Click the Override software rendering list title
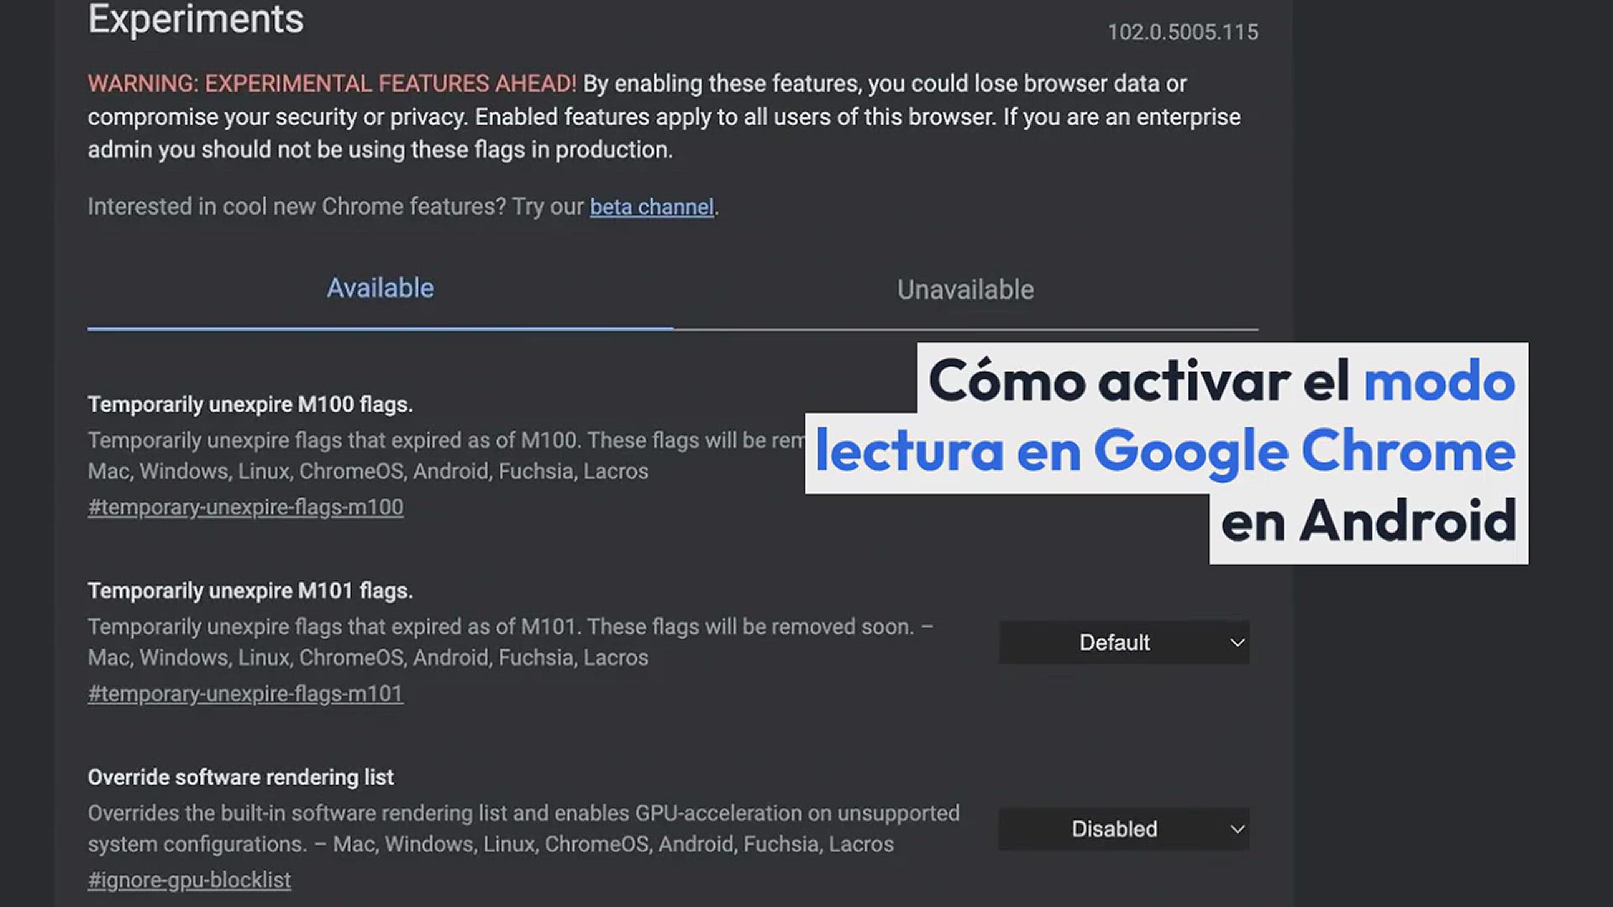 point(240,778)
